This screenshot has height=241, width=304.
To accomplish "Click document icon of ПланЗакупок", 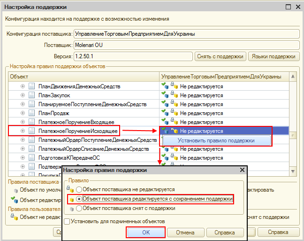I will pos(31,95).
